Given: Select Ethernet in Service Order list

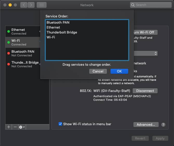Looking at the screenshot, I should [53, 27].
